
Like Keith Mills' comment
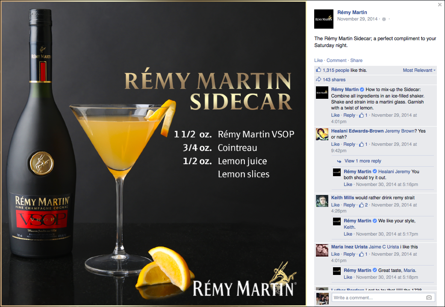pos(335,205)
